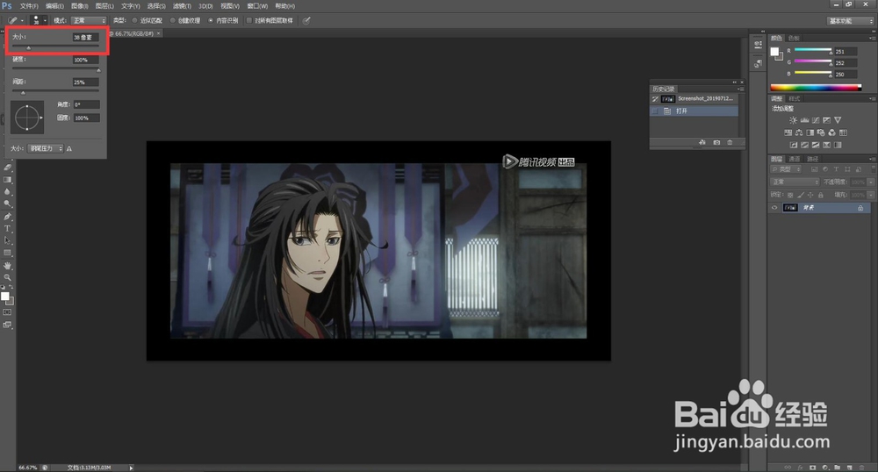
Task: Open the 模式 blend mode dropdown
Action: [88, 21]
